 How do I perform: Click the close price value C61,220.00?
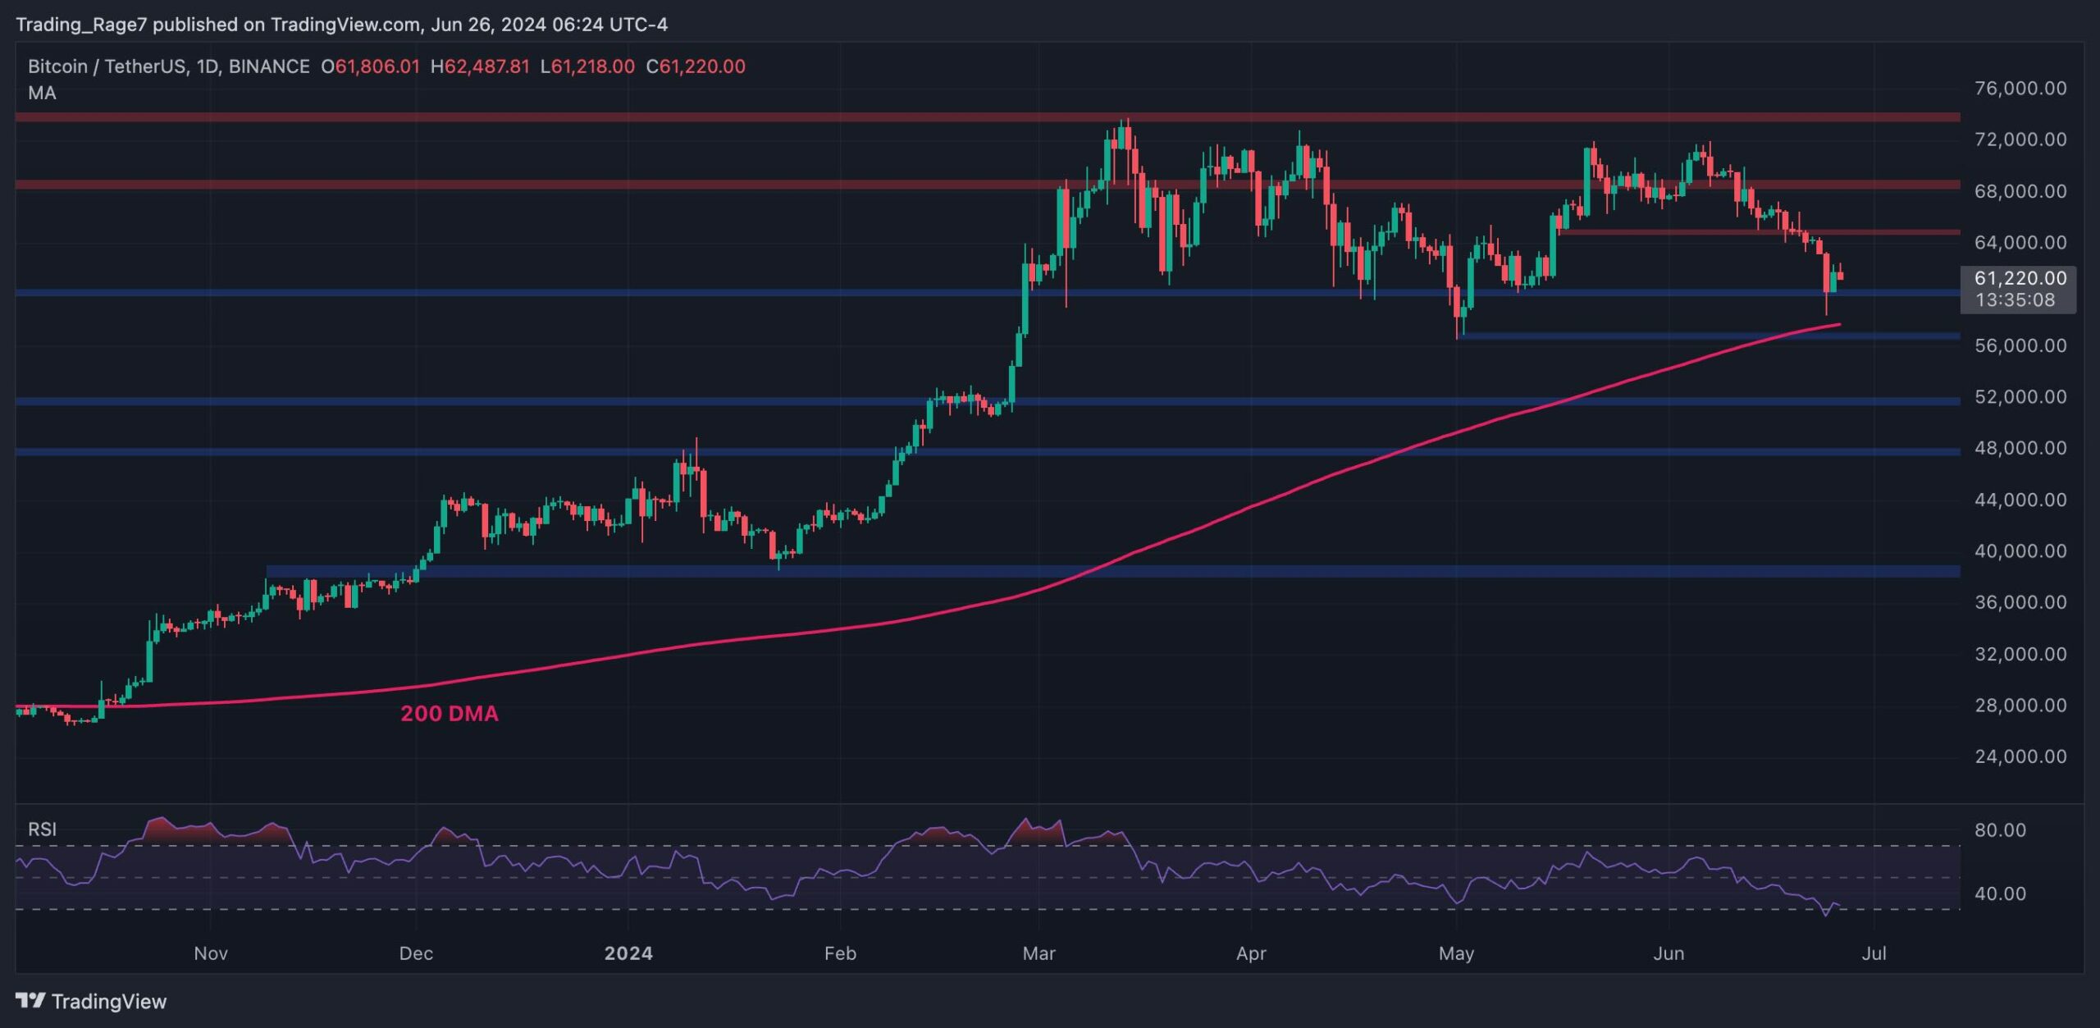coord(696,66)
